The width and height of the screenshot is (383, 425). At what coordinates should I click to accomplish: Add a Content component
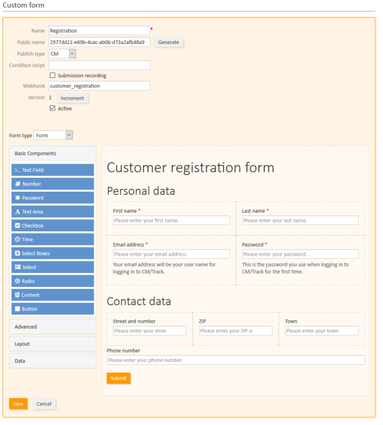click(x=52, y=295)
